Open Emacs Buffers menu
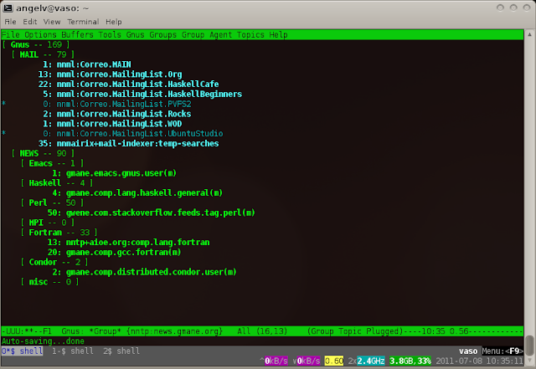Image resolution: width=536 pixels, height=369 pixels. [x=77, y=35]
